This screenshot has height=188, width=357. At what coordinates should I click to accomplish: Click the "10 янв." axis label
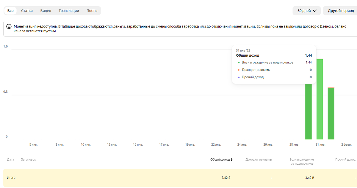pyautogui.click(x=86, y=144)
